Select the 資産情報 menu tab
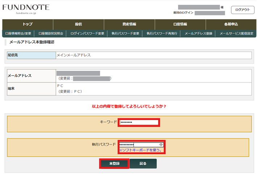 [129, 24]
